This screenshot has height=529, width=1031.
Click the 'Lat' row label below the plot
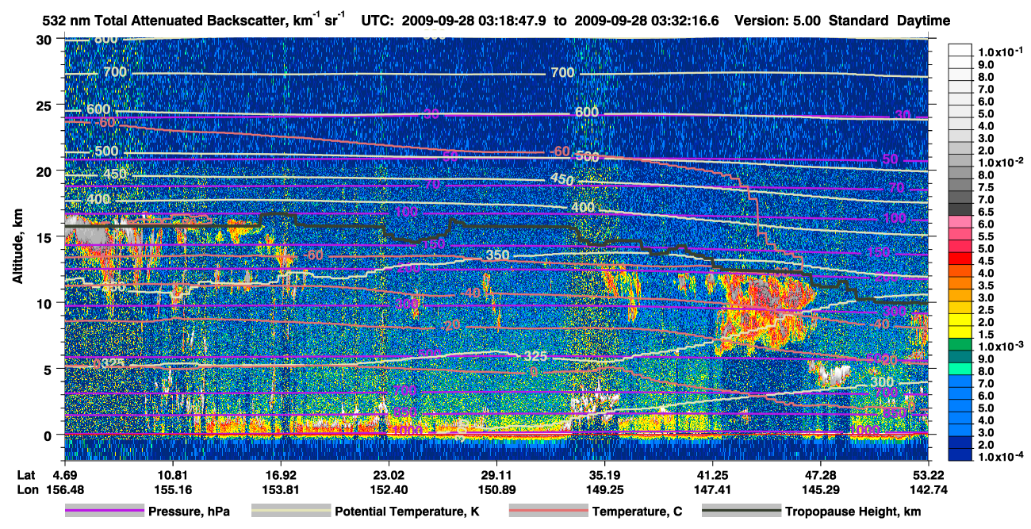click(27, 476)
